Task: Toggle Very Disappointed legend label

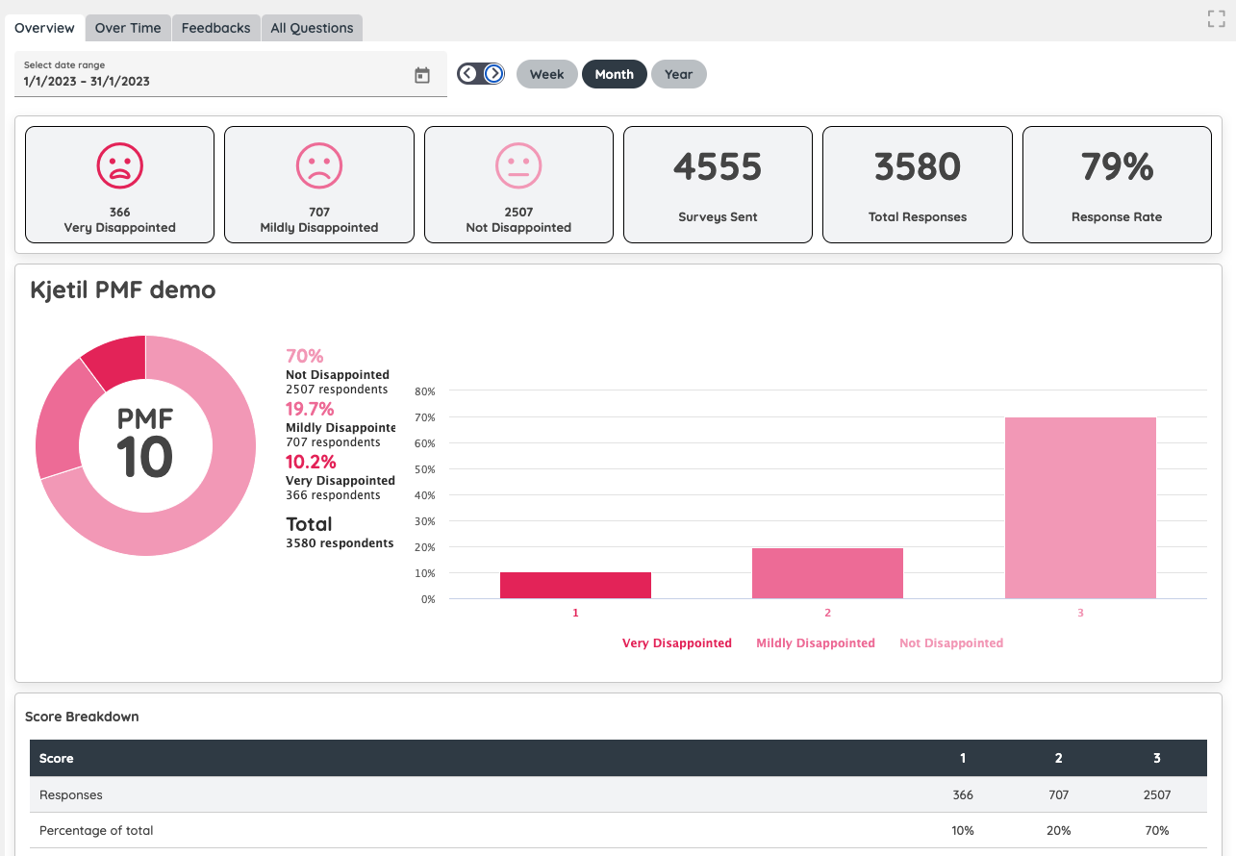Action: click(x=676, y=643)
